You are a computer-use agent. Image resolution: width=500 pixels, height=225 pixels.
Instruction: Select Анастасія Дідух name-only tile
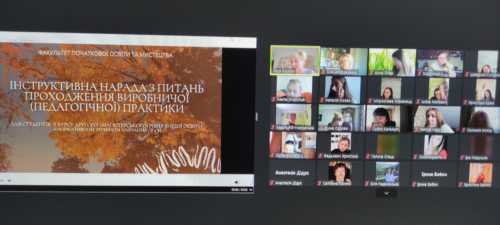tap(292, 173)
